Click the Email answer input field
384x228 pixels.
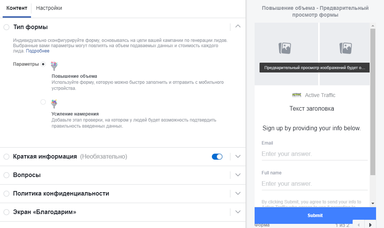click(x=314, y=154)
